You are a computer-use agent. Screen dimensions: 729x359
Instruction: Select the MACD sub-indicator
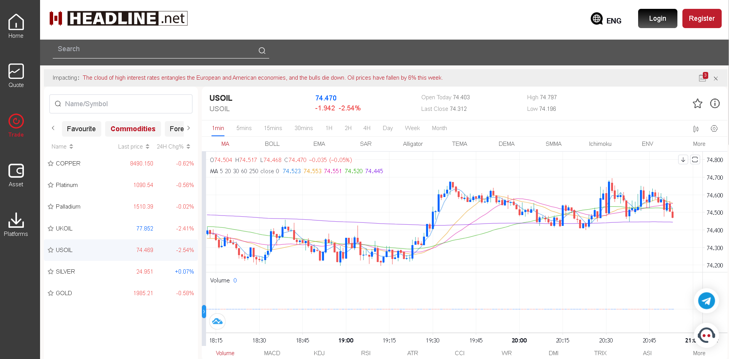[x=272, y=353]
